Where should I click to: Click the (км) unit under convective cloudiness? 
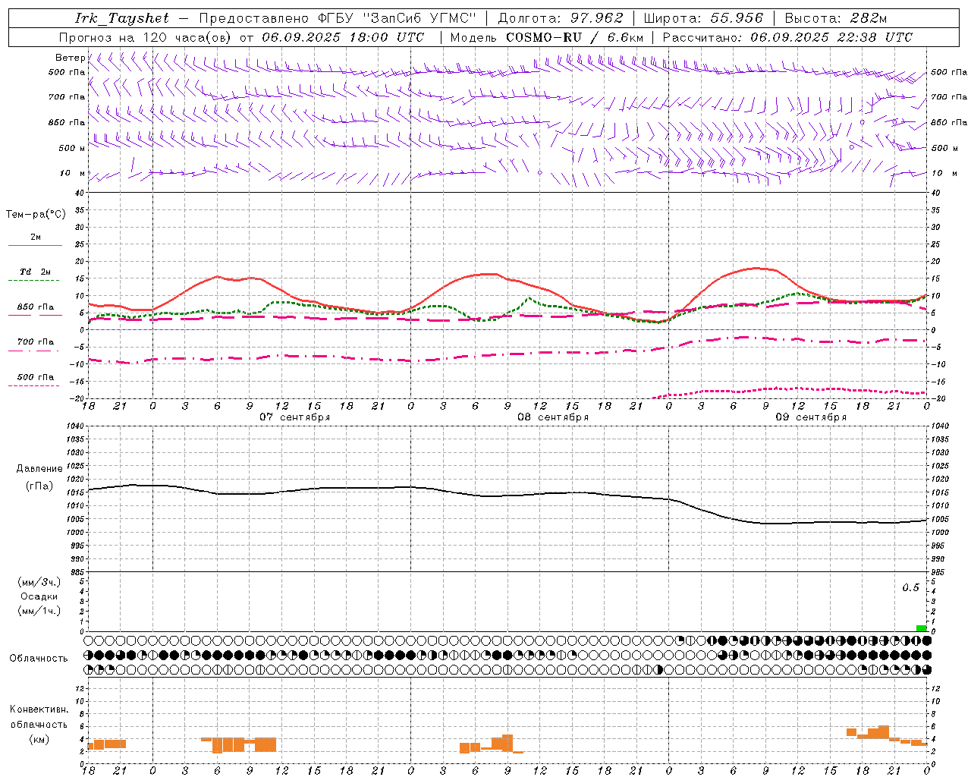(x=39, y=739)
